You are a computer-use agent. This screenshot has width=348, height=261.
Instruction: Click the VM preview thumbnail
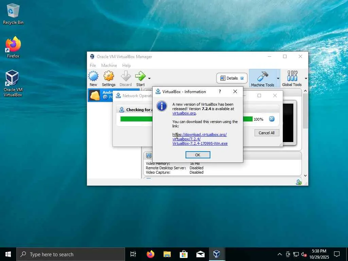click(288, 122)
